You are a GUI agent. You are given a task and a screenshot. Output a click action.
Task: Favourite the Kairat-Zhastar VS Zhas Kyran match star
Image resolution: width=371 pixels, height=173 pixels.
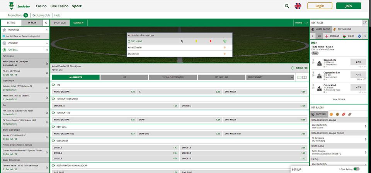point(47,63)
